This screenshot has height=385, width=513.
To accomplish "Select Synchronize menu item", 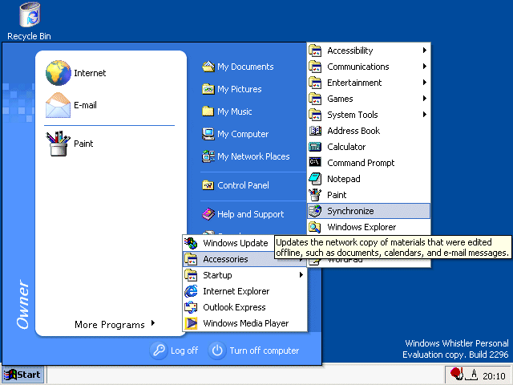I will (369, 211).
